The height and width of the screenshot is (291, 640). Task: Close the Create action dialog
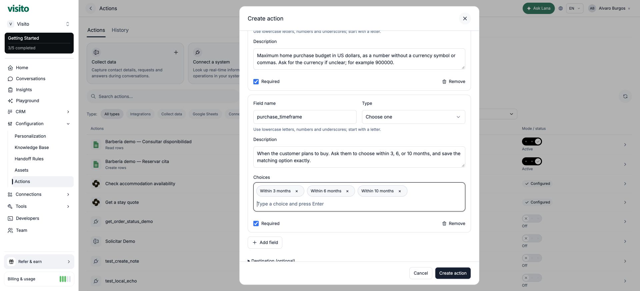pos(465,19)
